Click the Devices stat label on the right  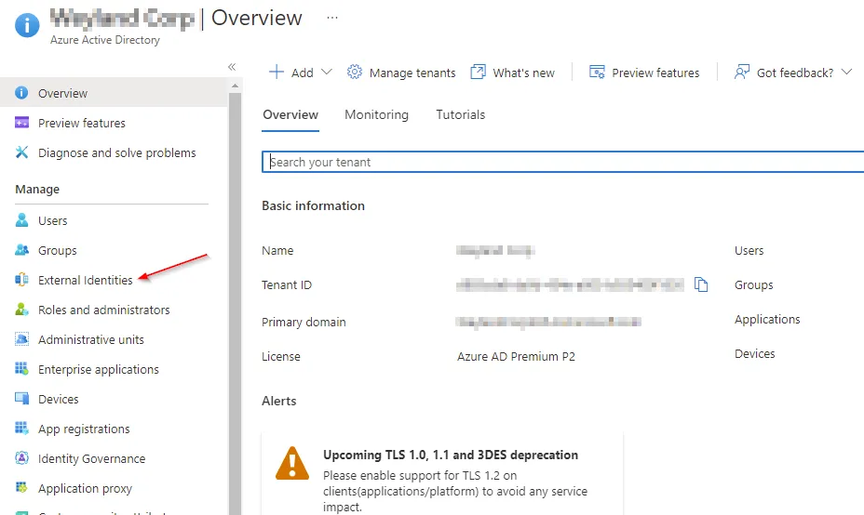tap(754, 353)
